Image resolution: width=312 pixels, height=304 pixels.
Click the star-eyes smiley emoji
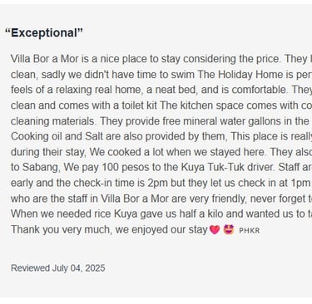pyautogui.click(x=229, y=229)
